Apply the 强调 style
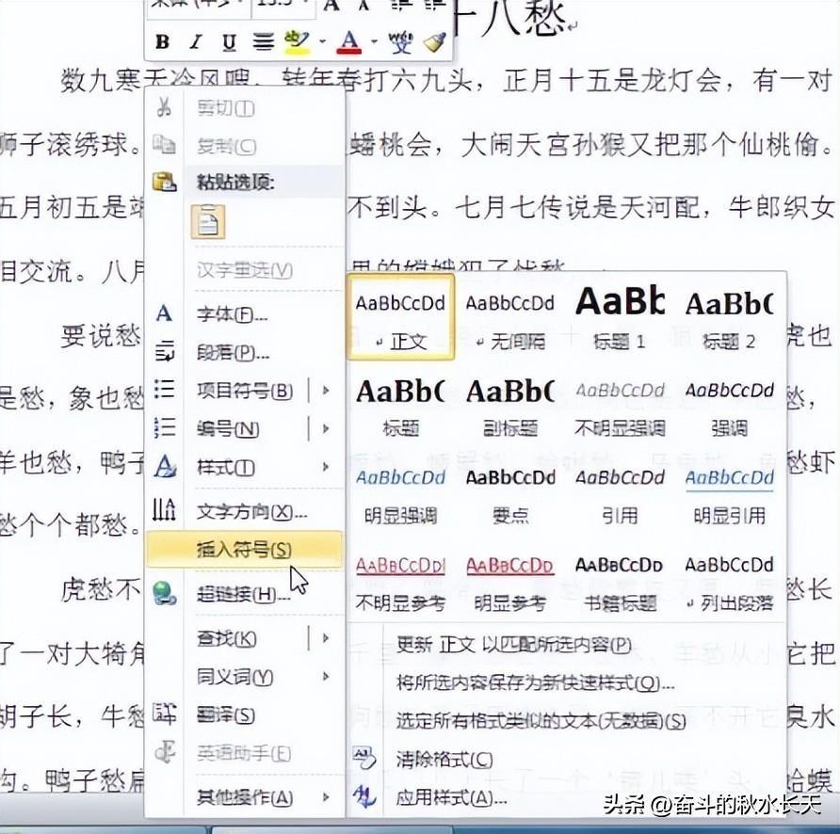Image resolution: width=840 pixels, height=834 pixels. [729, 406]
